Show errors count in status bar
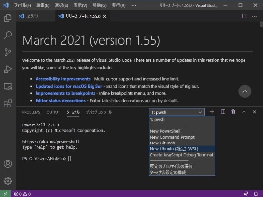This screenshot has width=263, height=197. [18, 194]
